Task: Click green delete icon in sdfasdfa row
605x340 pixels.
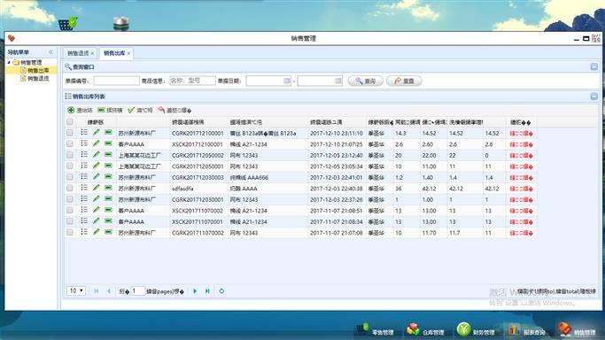Action: 108,188
